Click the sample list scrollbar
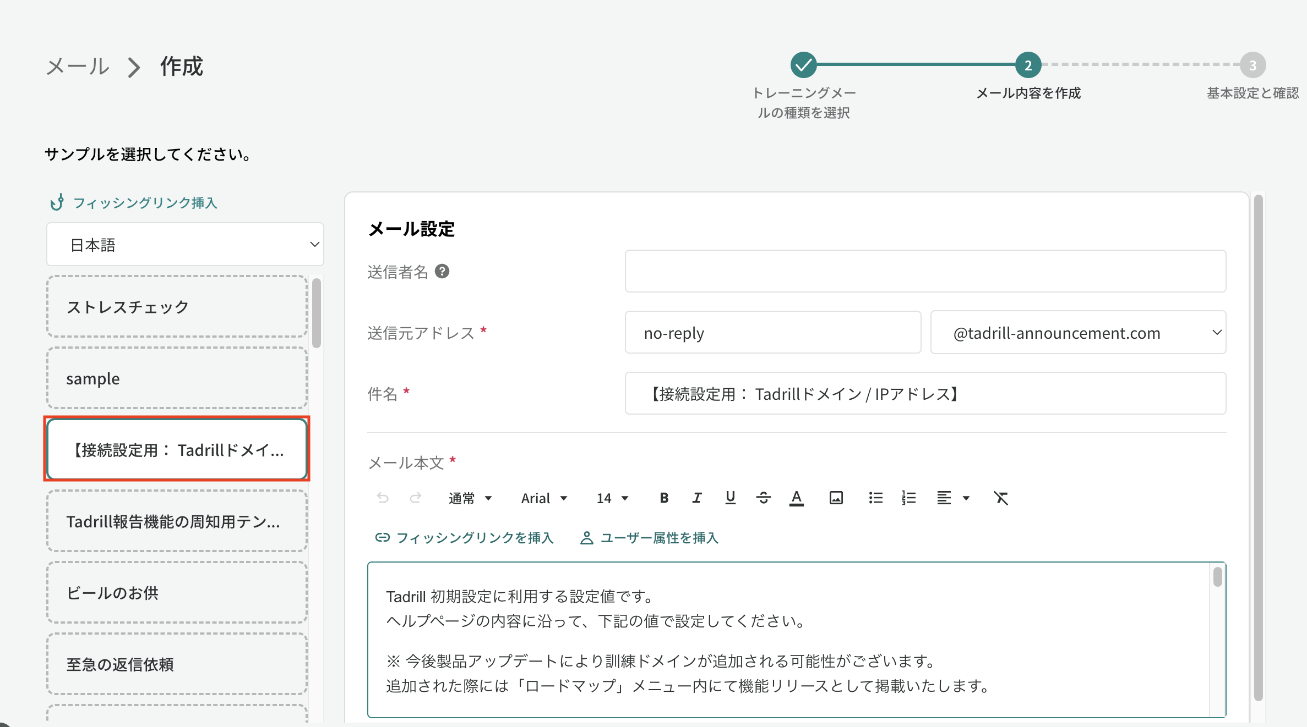This screenshot has width=1307, height=727. point(316,313)
